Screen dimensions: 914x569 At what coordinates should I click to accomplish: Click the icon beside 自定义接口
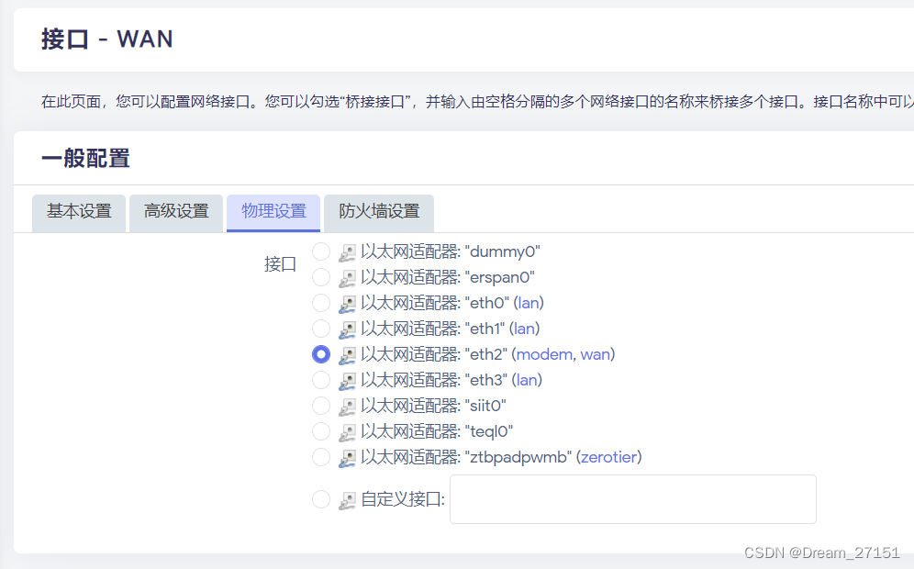[347, 500]
